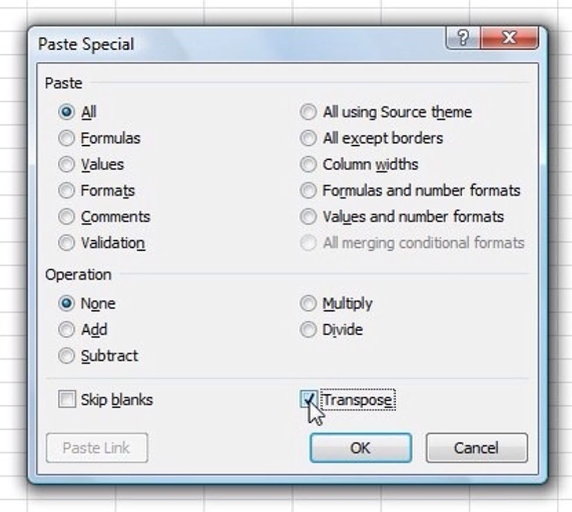Choose All except borders option

point(308,138)
